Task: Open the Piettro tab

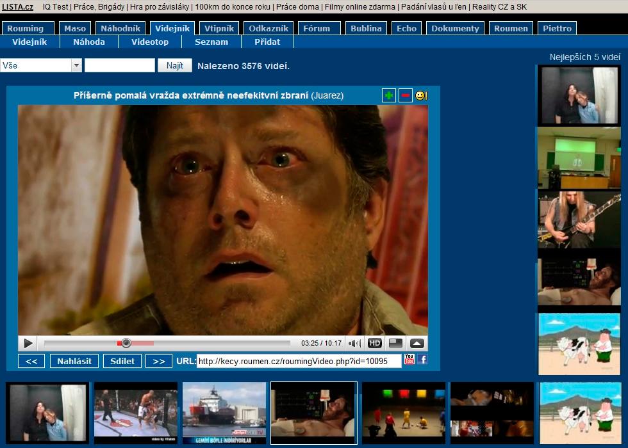Action: point(557,28)
